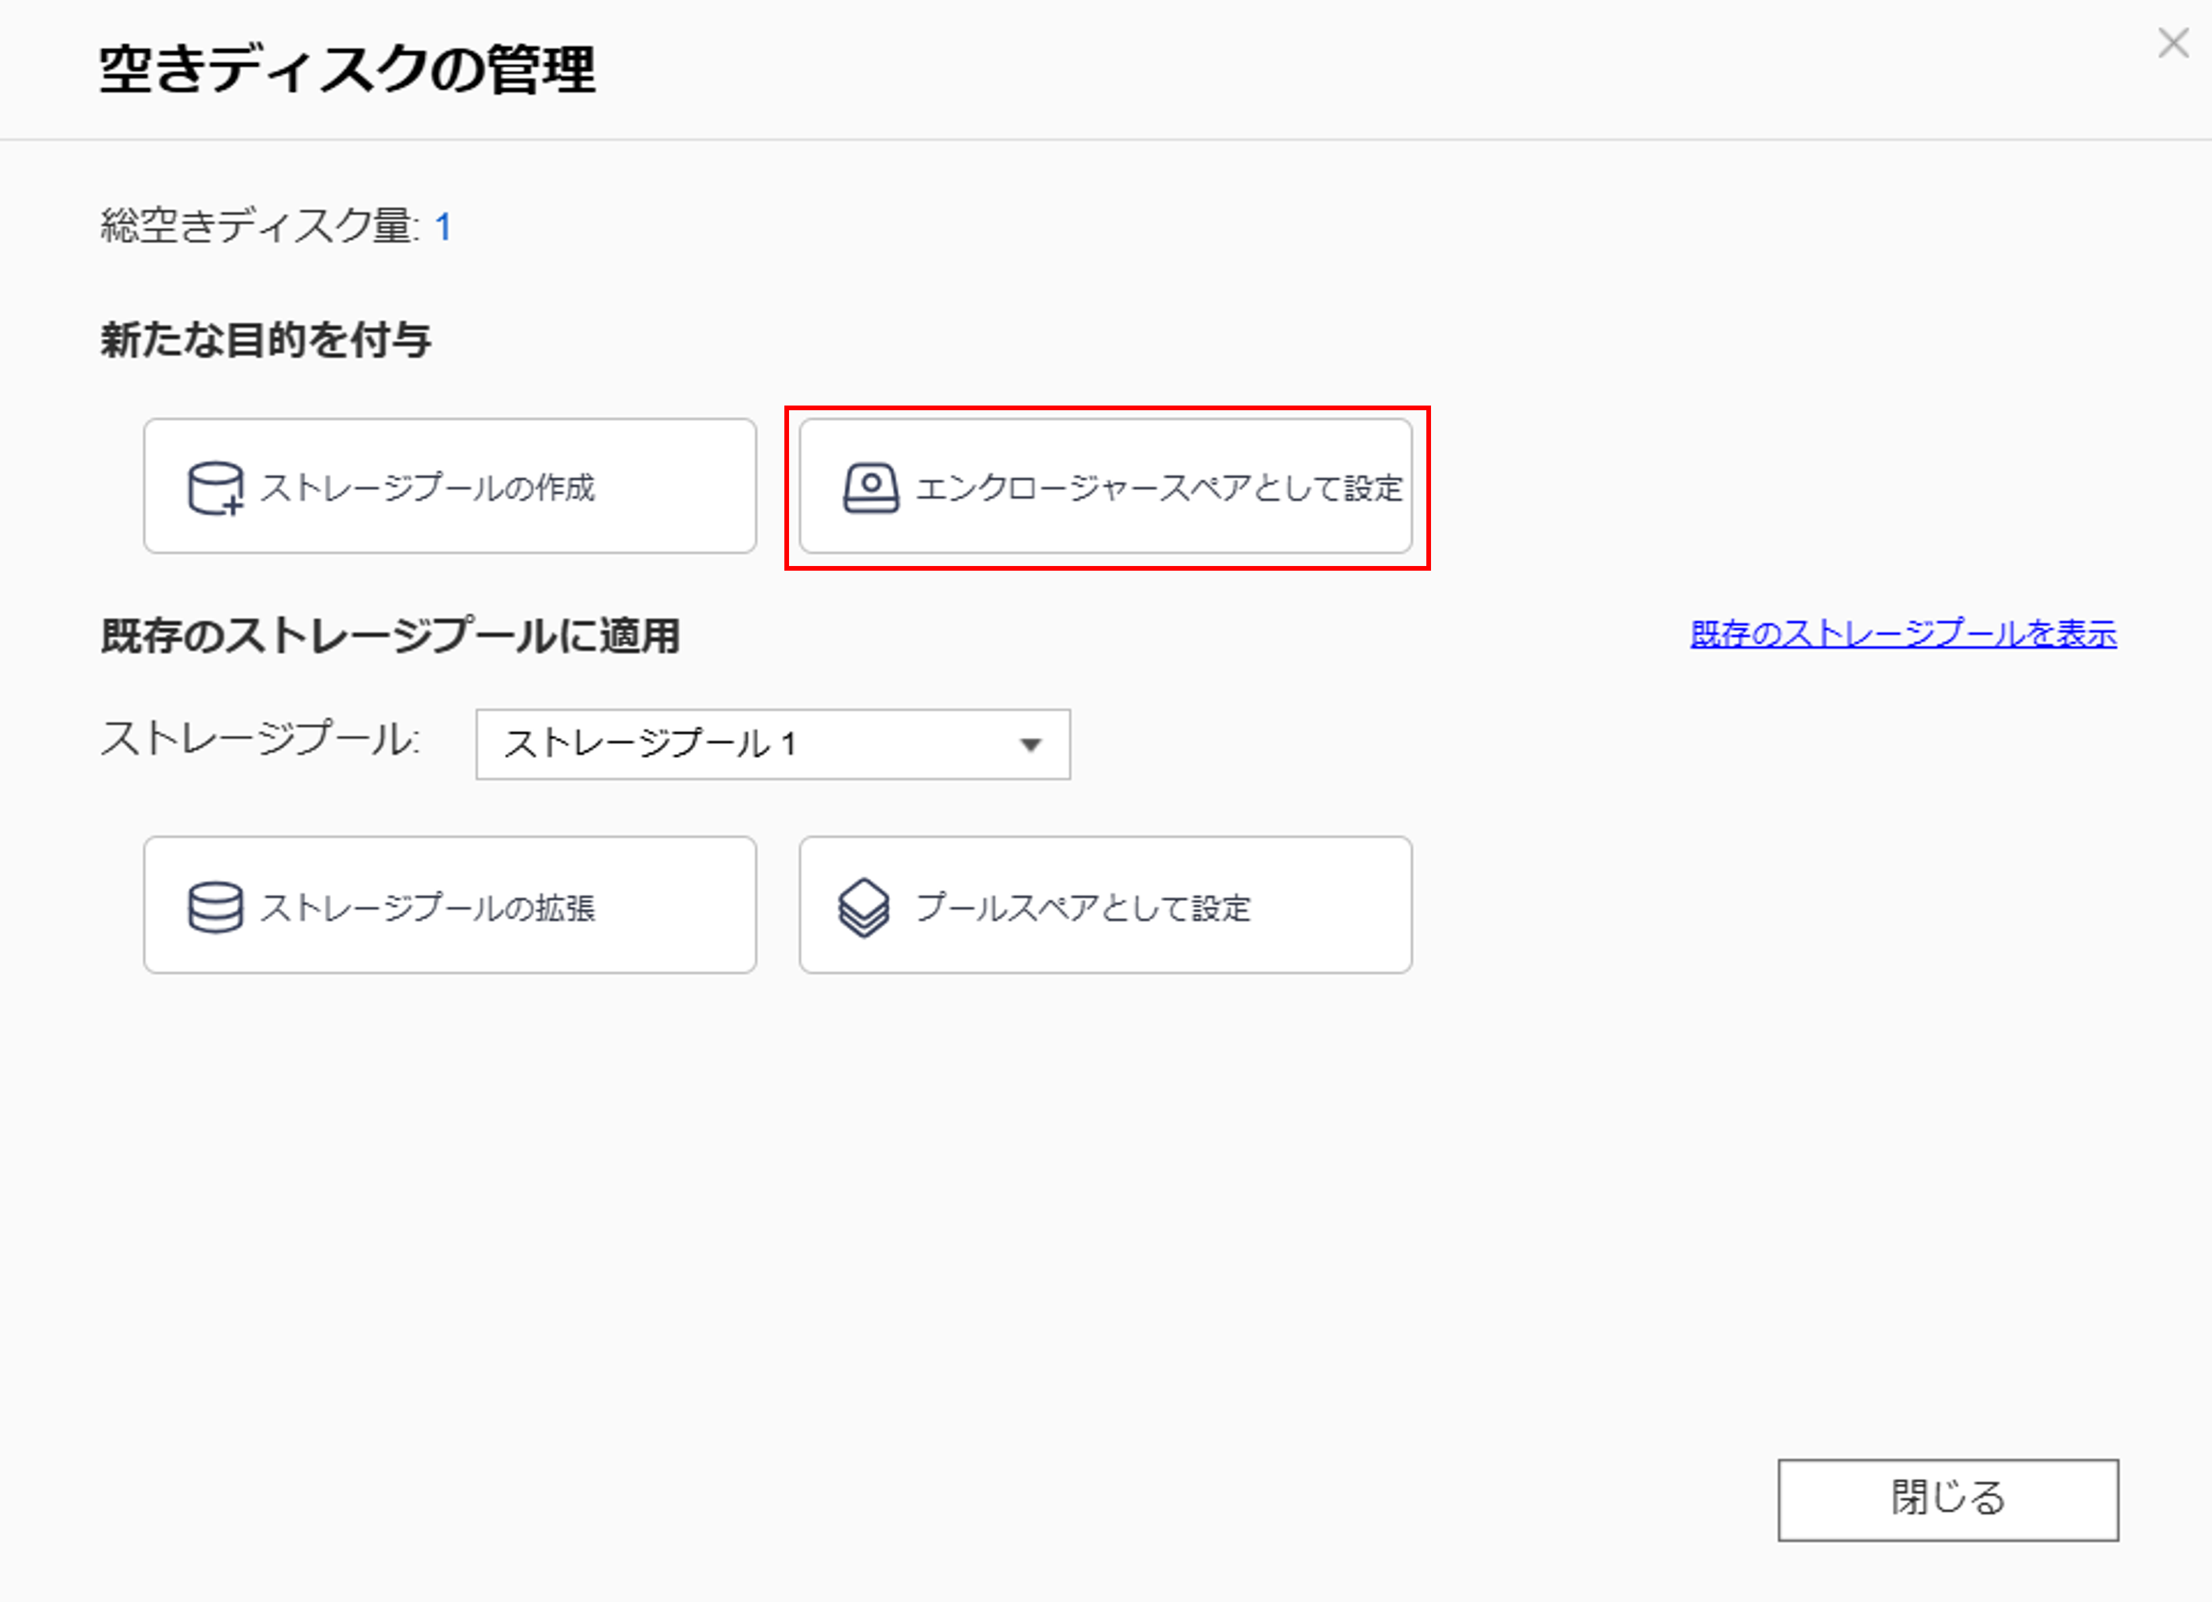The image size is (2212, 1602).
Task: Click the create storage pool database-plus icon
Action: click(216, 487)
